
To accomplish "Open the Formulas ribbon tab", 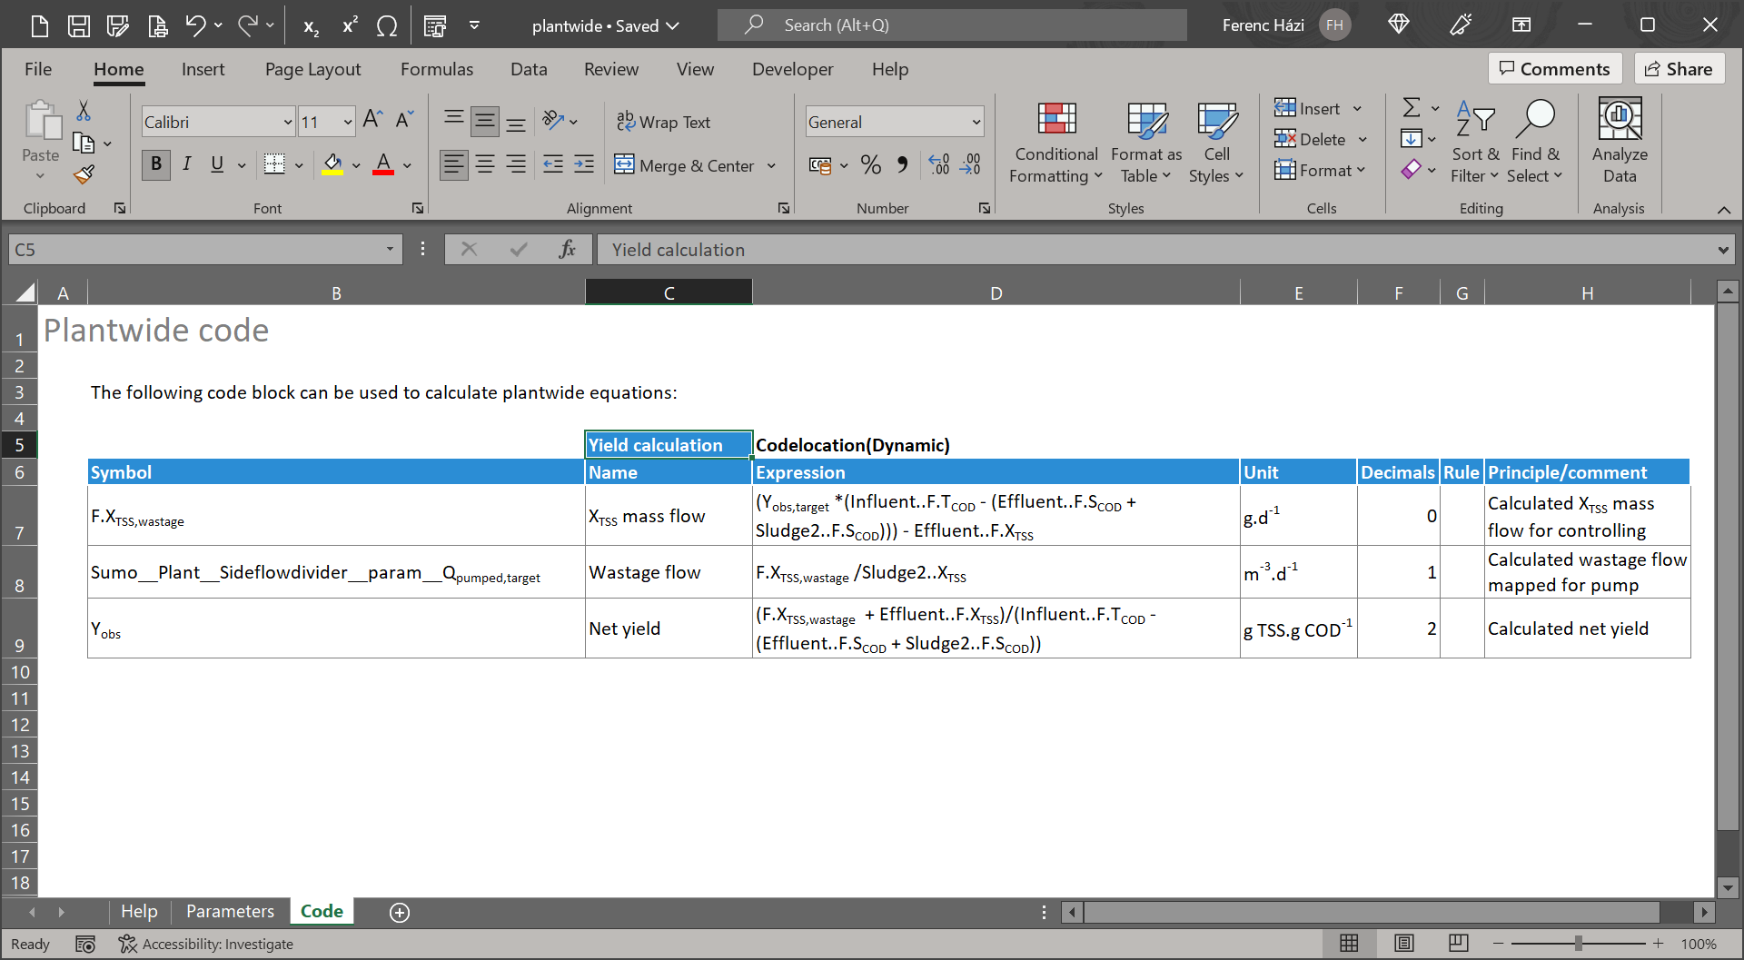I will pyautogui.click(x=436, y=70).
